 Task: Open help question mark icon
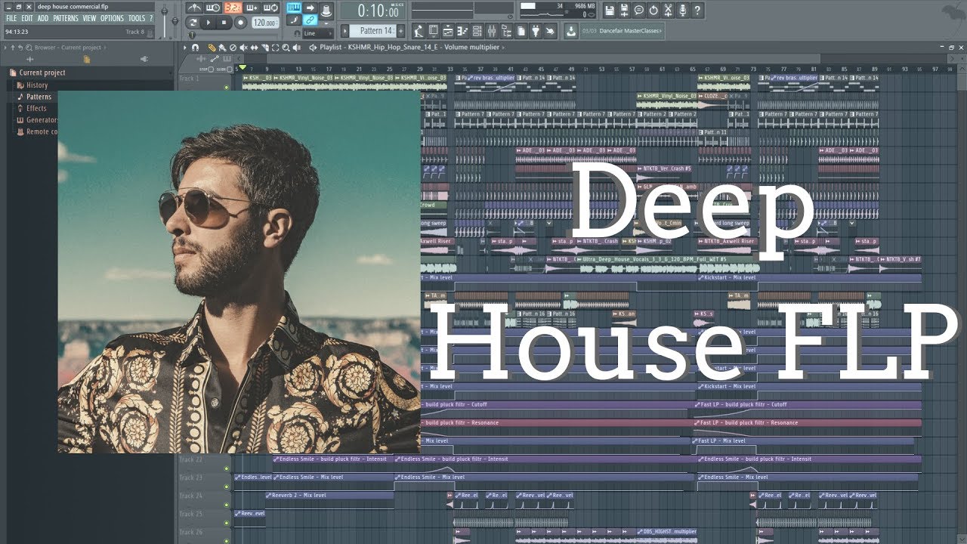click(697, 11)
